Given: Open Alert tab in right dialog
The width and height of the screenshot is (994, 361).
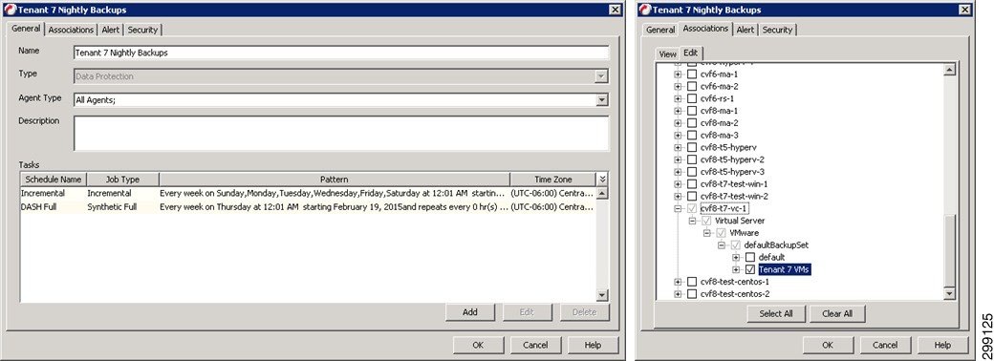Looking at the screenshot, I should click(x=745, y=30).
